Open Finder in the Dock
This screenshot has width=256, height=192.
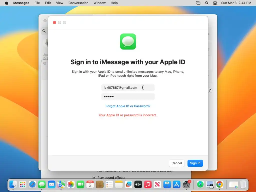pos(13,184)
